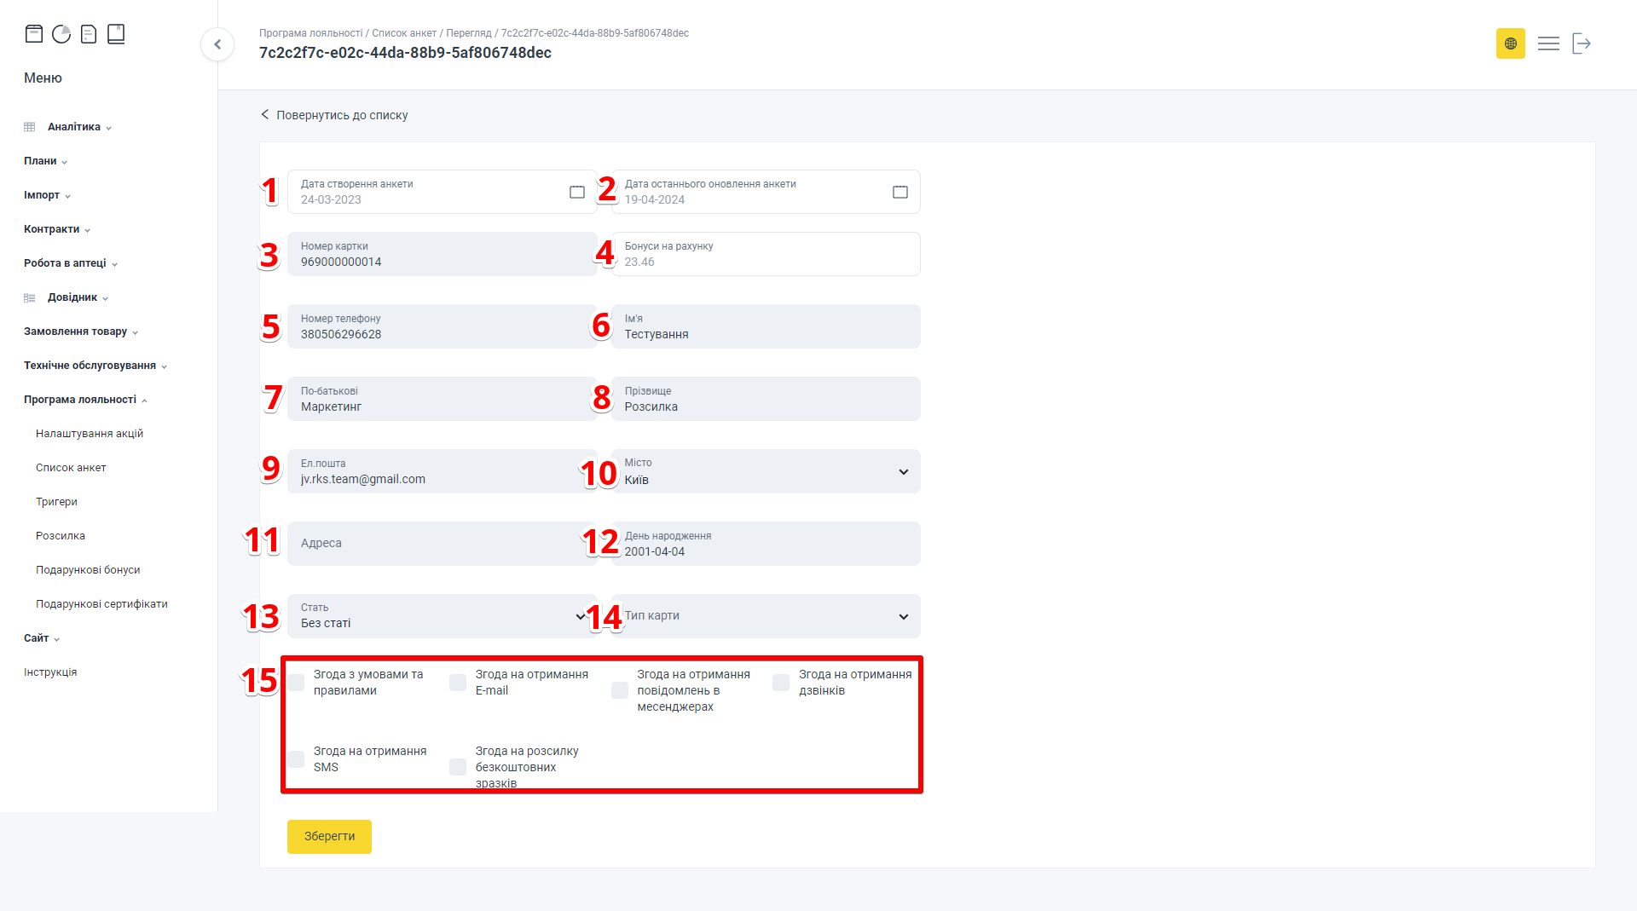1637x911 pixels.
Task: Click the document icon in sidebar header
Action: [x=89, y=34]
